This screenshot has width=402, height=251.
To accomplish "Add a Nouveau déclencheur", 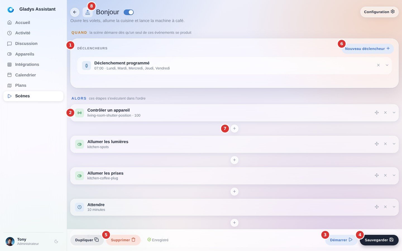I will pyautogui.click(x=368, y=49).
